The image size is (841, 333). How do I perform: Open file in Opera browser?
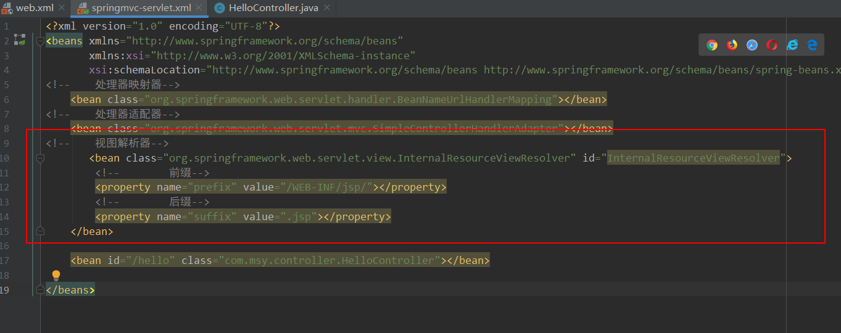click(772, 45)
